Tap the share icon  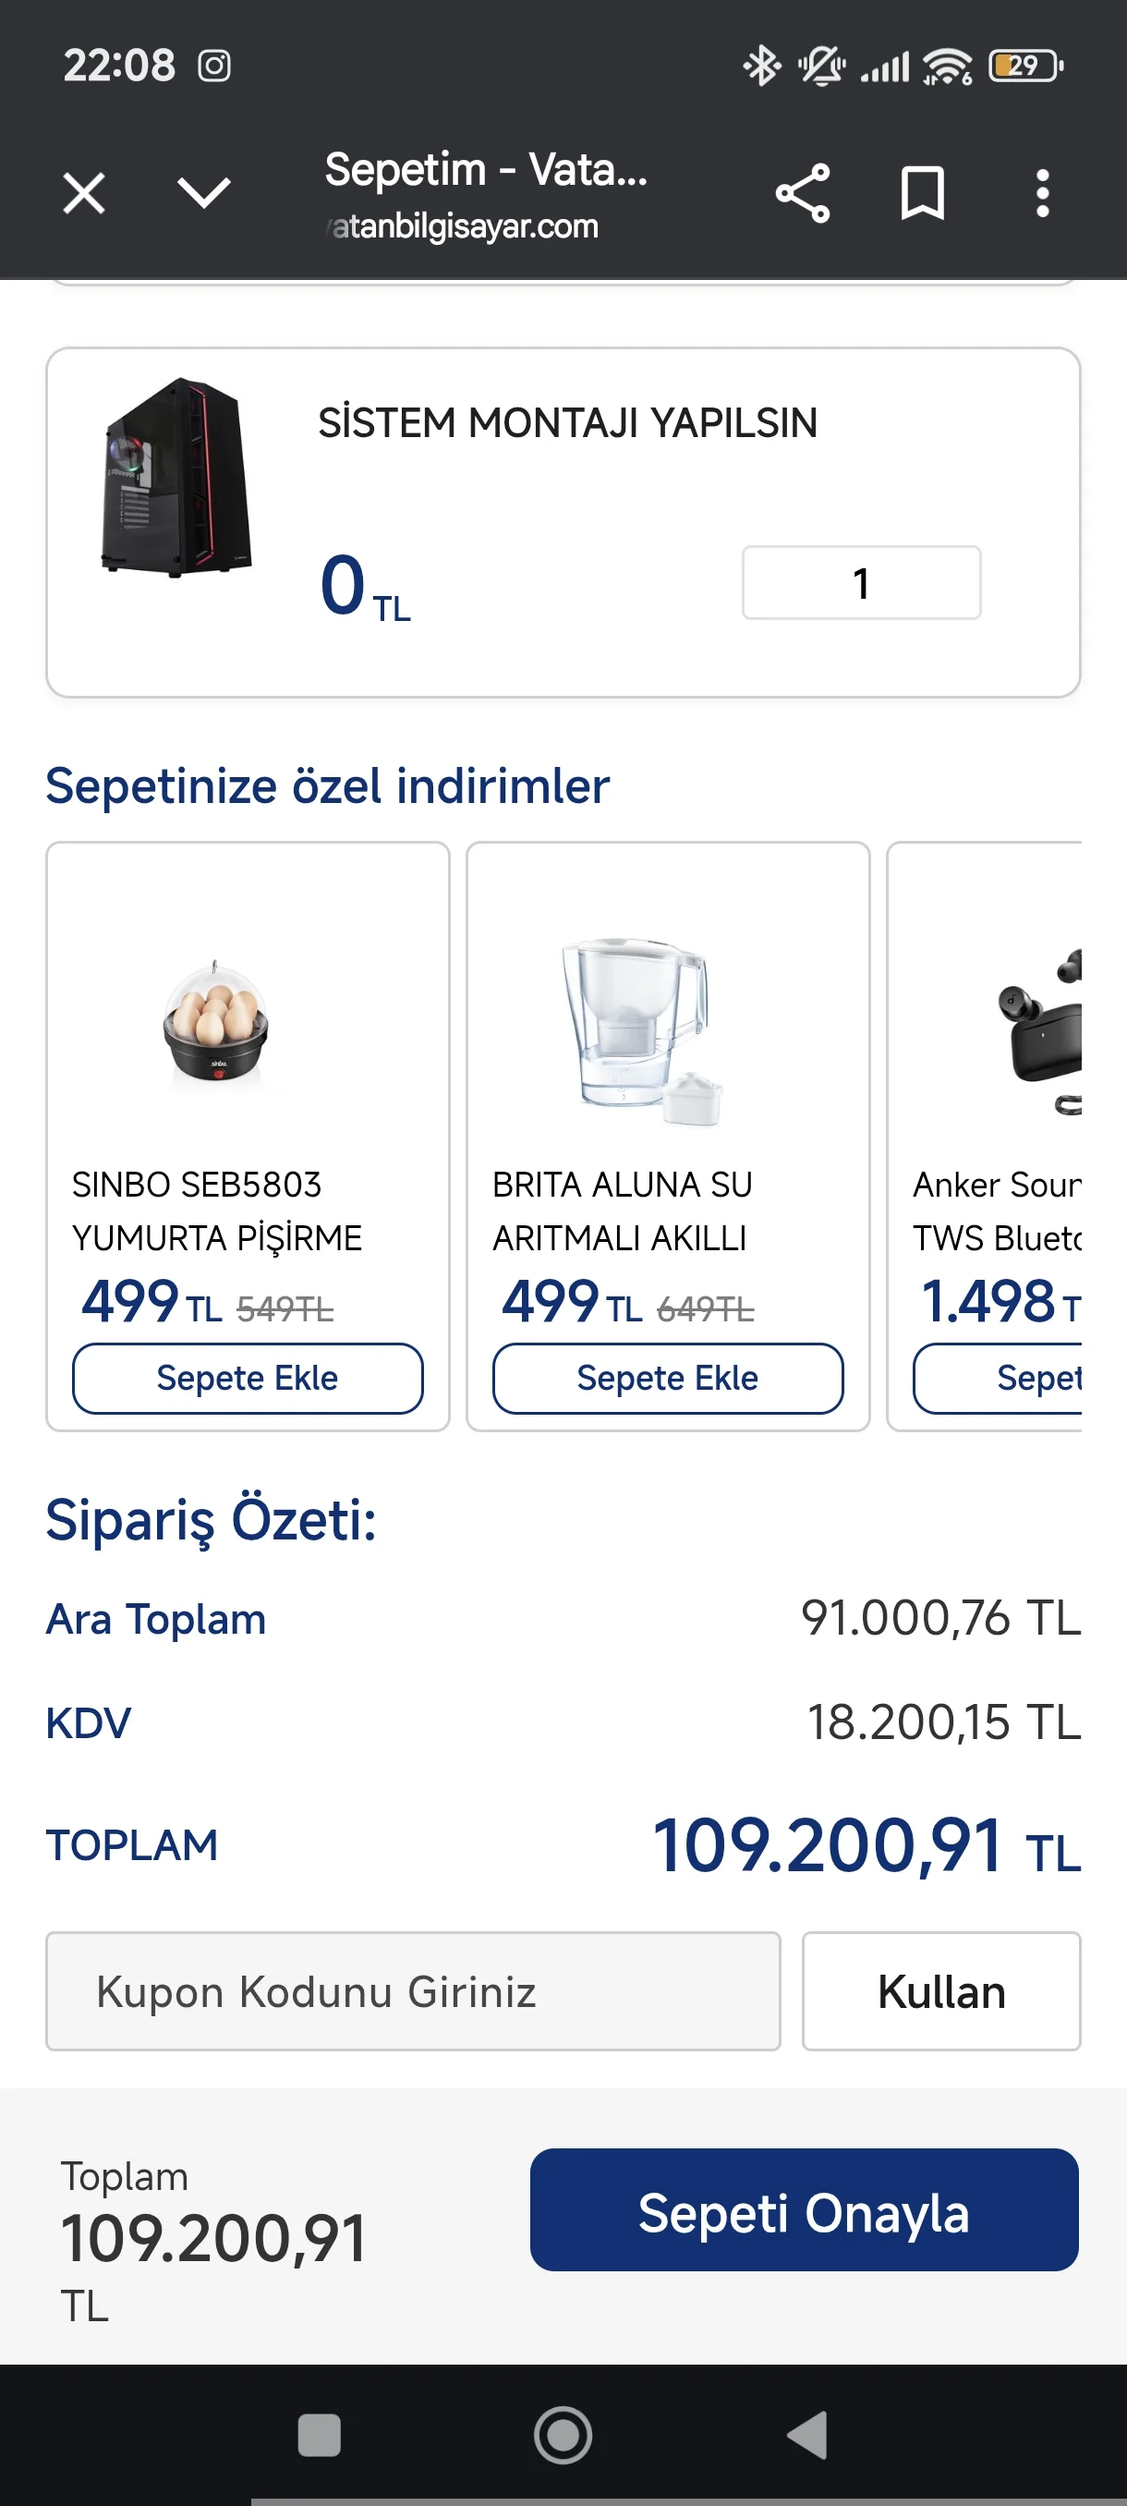pos(802,192)
